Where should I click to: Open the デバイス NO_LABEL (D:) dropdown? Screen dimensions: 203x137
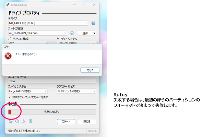pyautogui.click(x=48, y=23)
